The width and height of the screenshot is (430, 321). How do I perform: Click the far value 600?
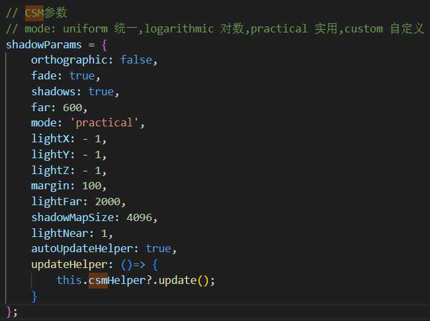[x=72, y=107]
